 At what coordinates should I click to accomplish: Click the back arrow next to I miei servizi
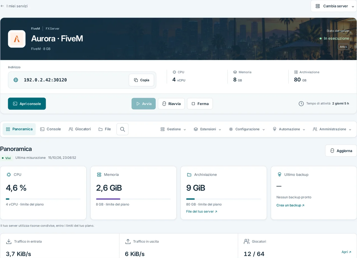(2, 6)
